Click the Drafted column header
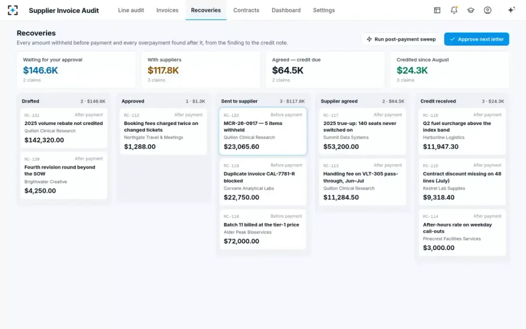This screenshot has height=329, width=526. [x=64, y=101]
